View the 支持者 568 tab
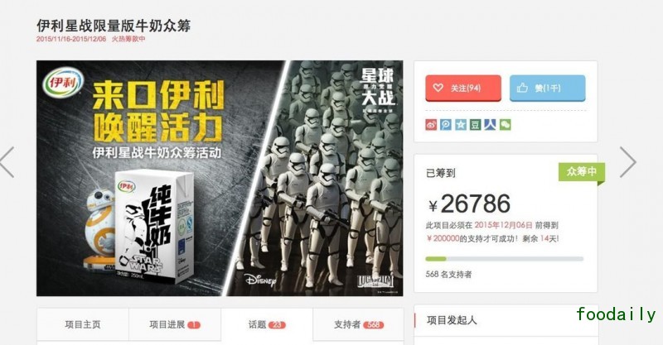Image resolution: width=663 pixels, height=345 pixels. tap(359, 324)
